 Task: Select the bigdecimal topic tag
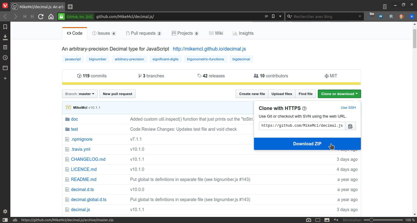pos(241,59)
